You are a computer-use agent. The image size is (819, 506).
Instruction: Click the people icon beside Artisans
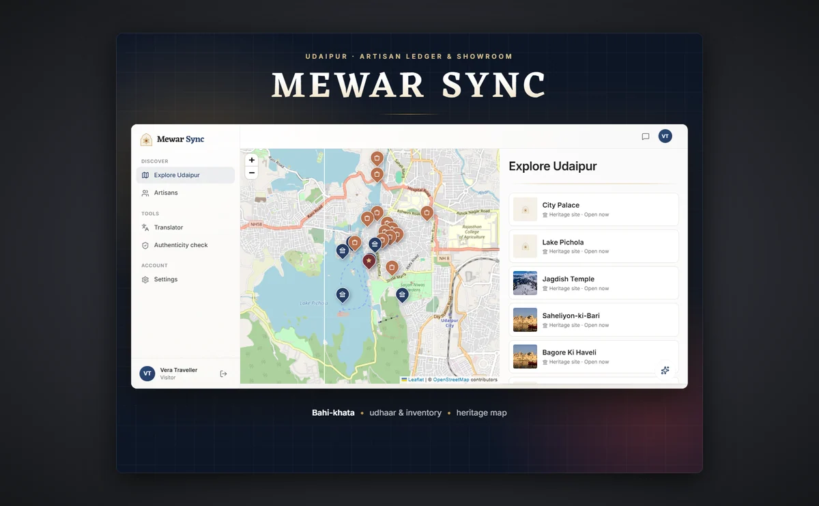click(x=145, y=193)
